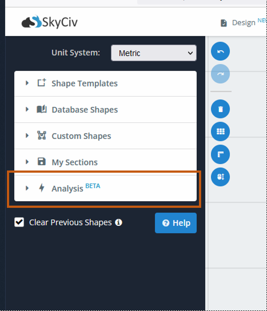Open the My Sections panel
This screenshot has width=267, height=311.
(105, 162)
